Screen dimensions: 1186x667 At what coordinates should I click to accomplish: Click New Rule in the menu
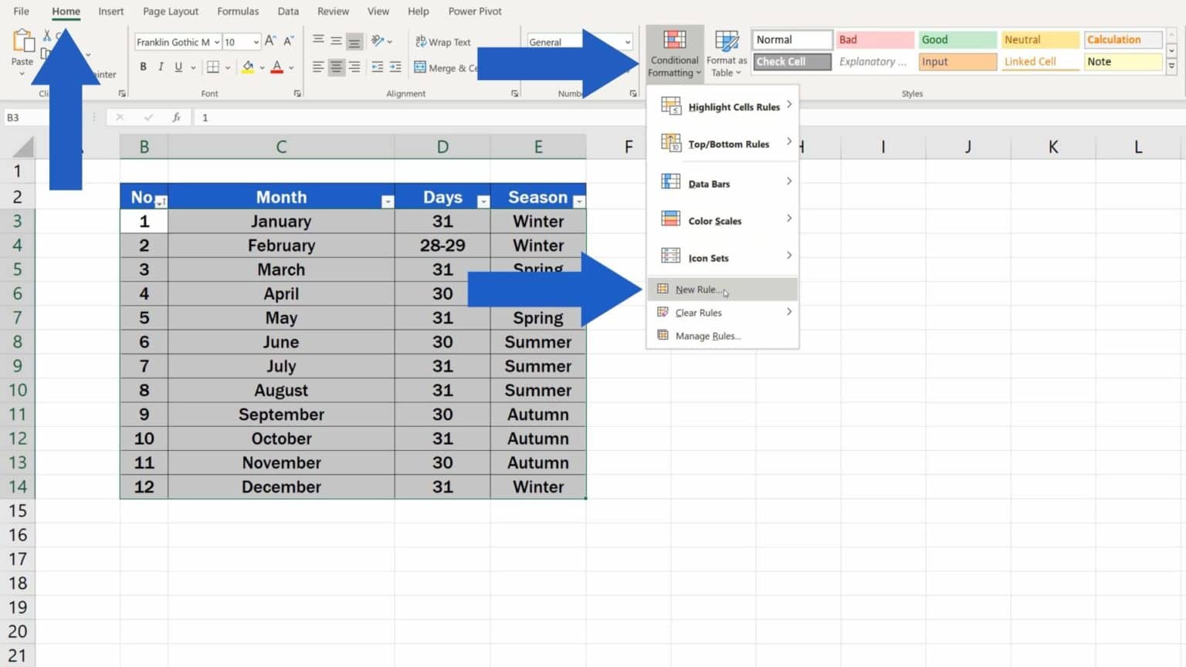tap(697, 289)
